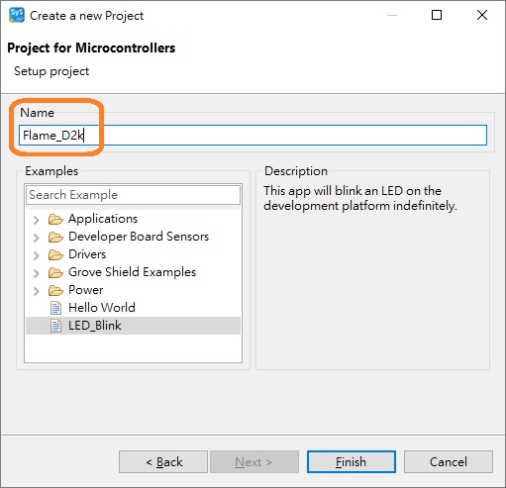Viewport: 506px width, 488px height.
Task: Click the Applications folder icon
Action: 55,219
